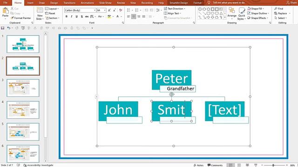
Task: Open the Section dropdown
Action: [x=53, y=18]
